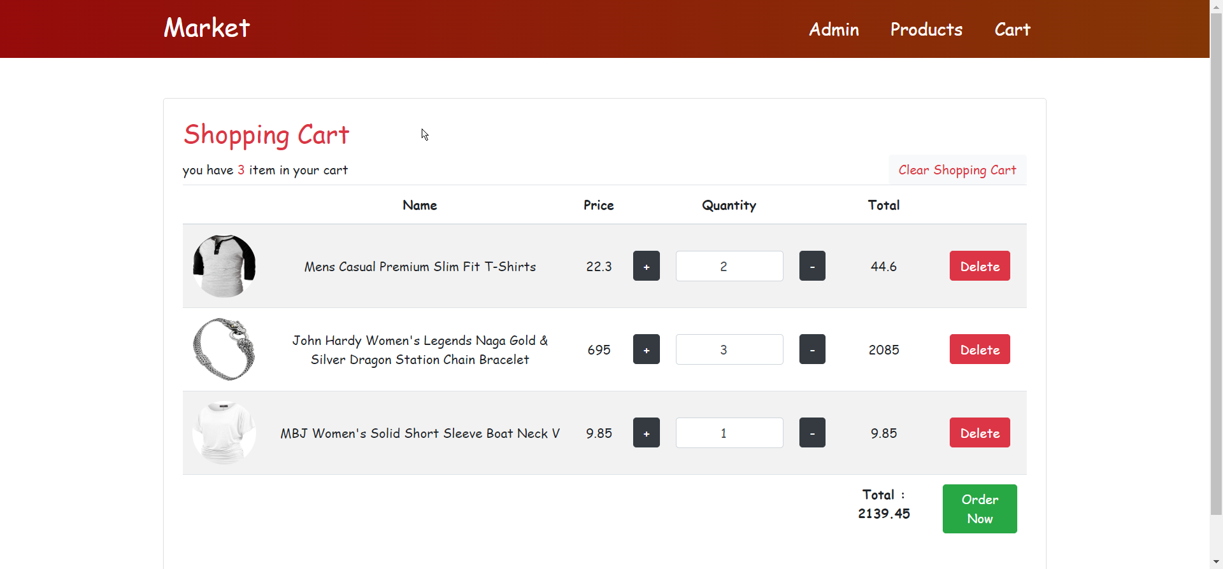
Task: Click the page scrollbar down arrow
Action: (1216, 563)
